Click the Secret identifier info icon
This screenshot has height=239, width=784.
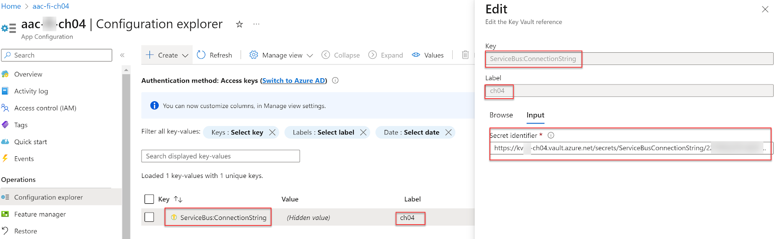point(551,135)
